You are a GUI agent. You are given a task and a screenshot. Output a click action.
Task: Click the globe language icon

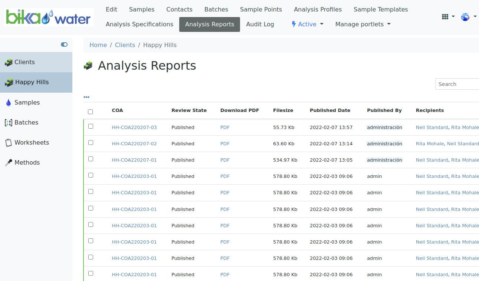[x=465, y=17]
